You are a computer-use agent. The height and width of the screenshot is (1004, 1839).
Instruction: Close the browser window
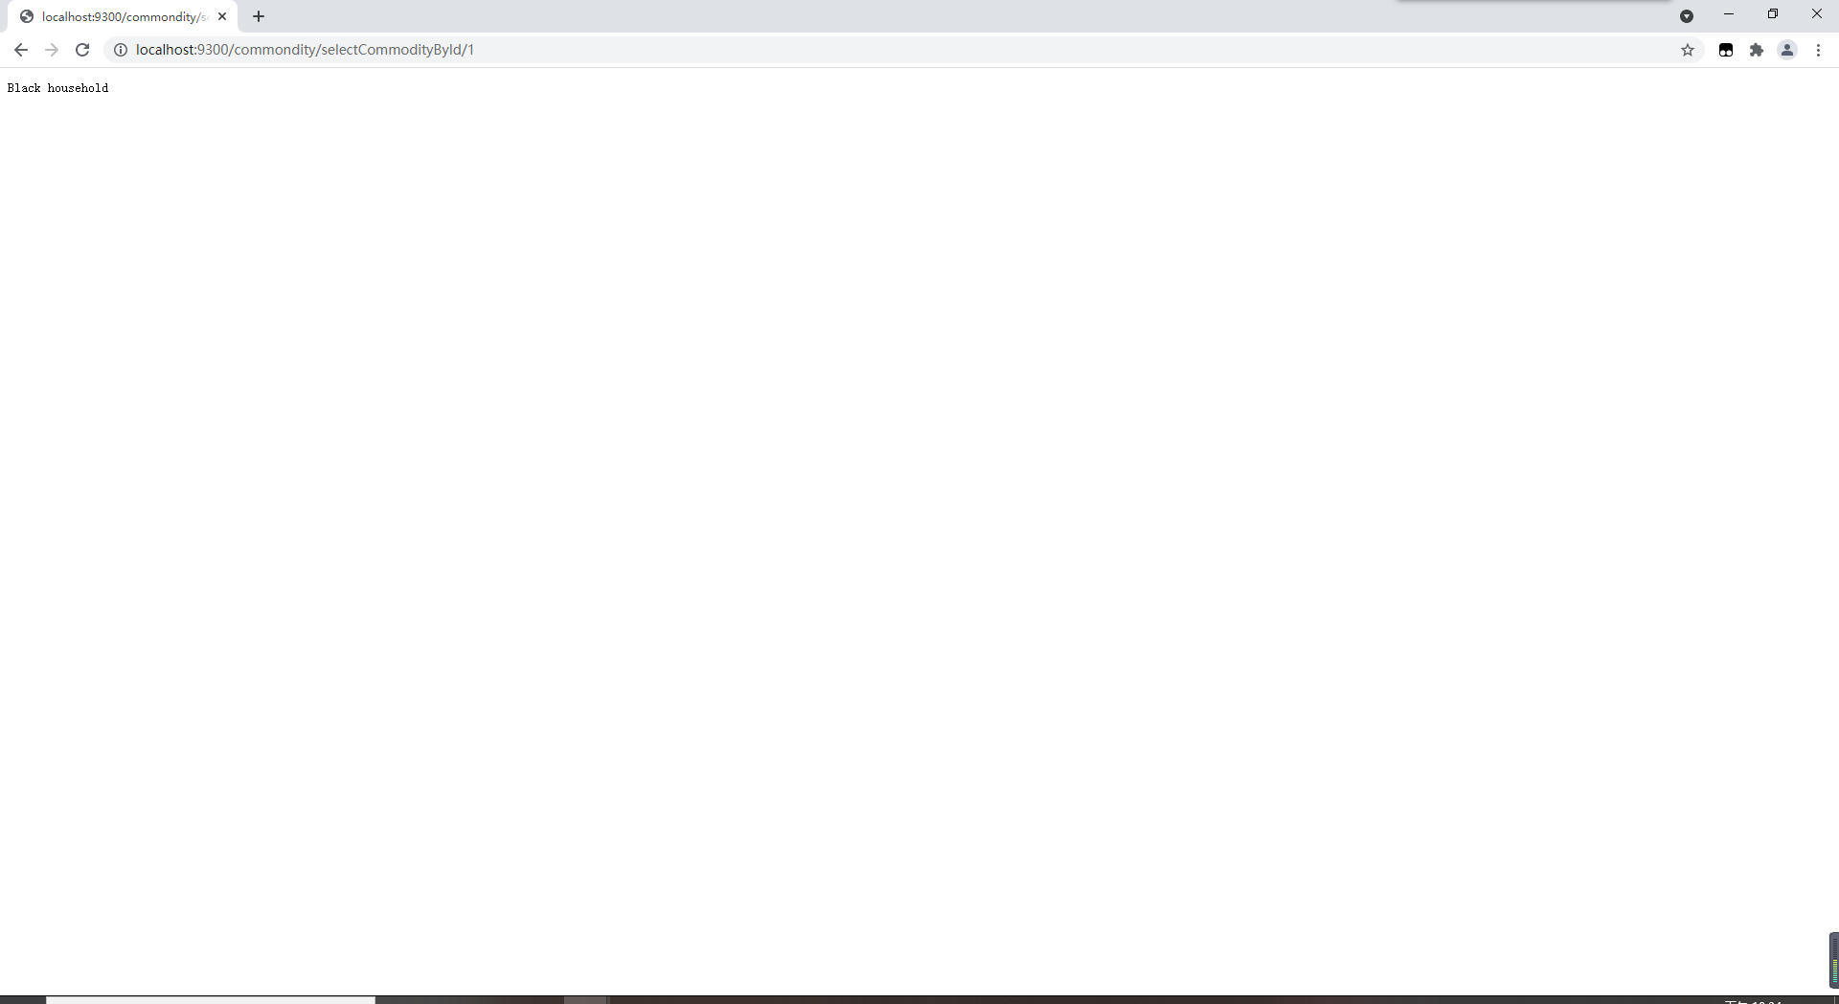1817,14
